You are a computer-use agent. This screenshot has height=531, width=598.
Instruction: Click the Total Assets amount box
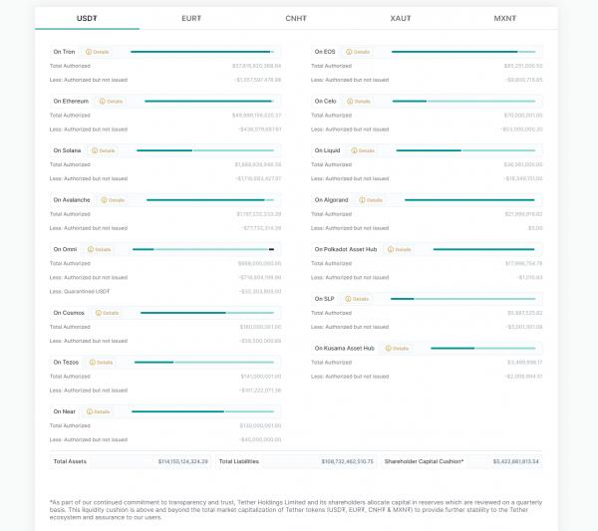point(132,461)
